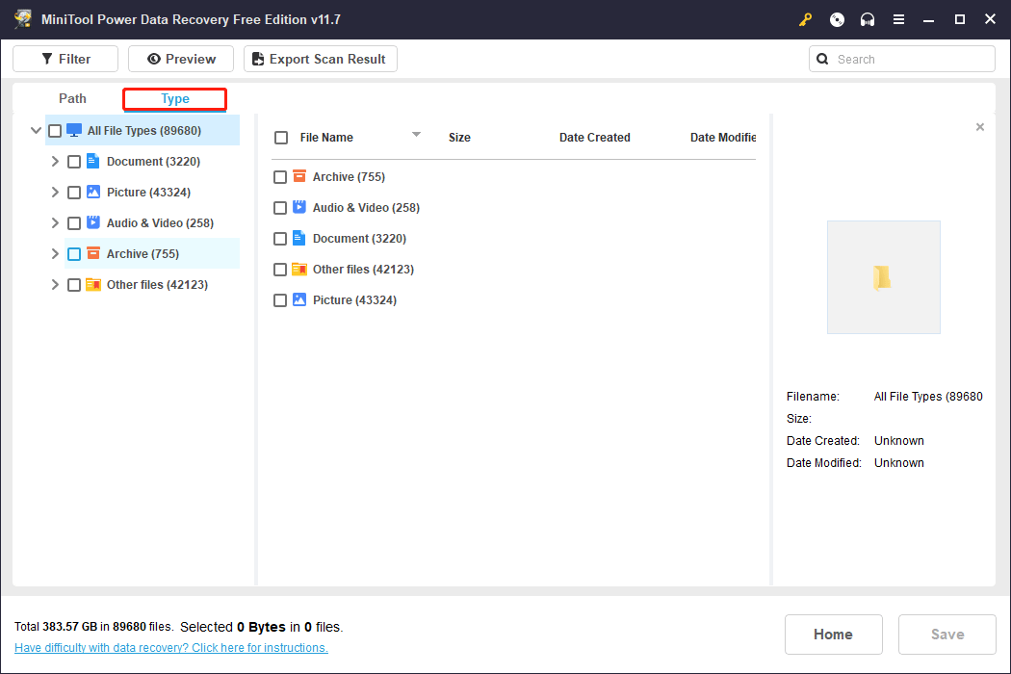The width and height of the screenshot is (1011, 674).
Task: Expand the Audio & Video (258) node
Action: click(x=55, y=223)
